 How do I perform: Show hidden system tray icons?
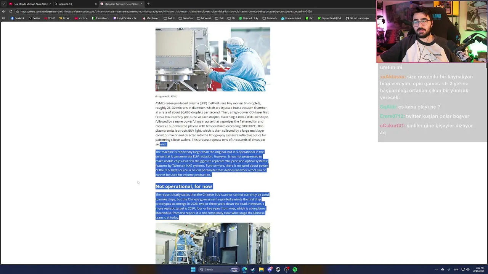(437, 269)
